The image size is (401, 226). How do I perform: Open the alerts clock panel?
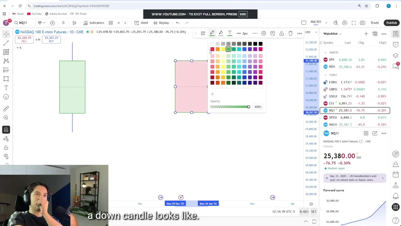pyautogui.click(x=396, y=45)
